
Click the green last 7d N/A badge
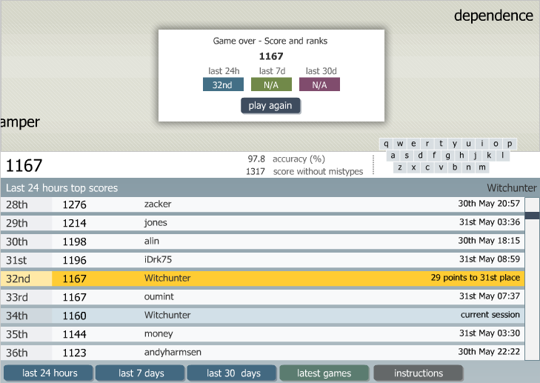click(x=271, y=84)
